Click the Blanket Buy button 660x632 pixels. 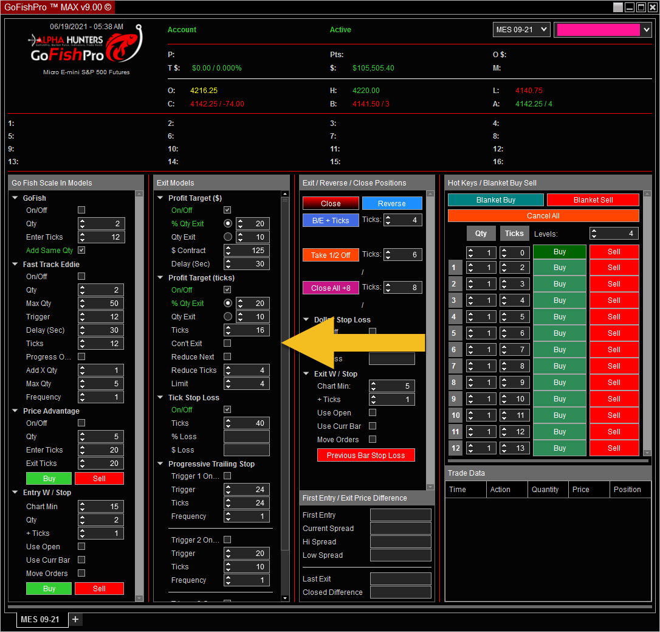click(x=496, y=200)
